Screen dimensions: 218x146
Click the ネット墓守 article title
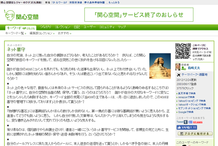[x=16, y=49]
